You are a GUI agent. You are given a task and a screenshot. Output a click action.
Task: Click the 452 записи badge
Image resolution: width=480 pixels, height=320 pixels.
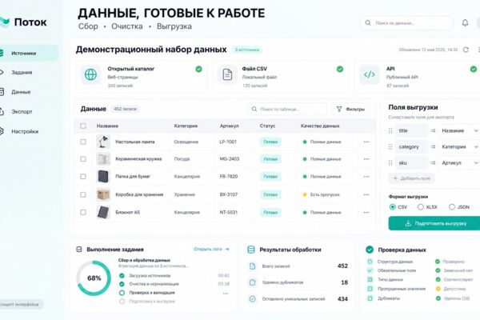125,109
